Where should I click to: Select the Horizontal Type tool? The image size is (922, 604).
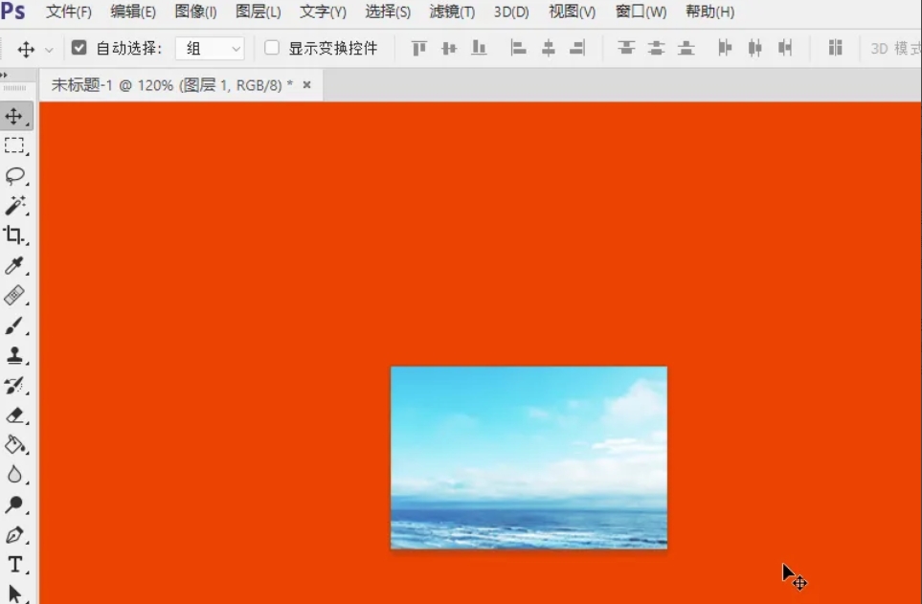(x=14, y=565)
